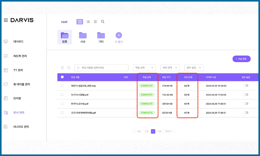Open 단어장 in the sidebar

pyautogui.click(x=17, y=98)
